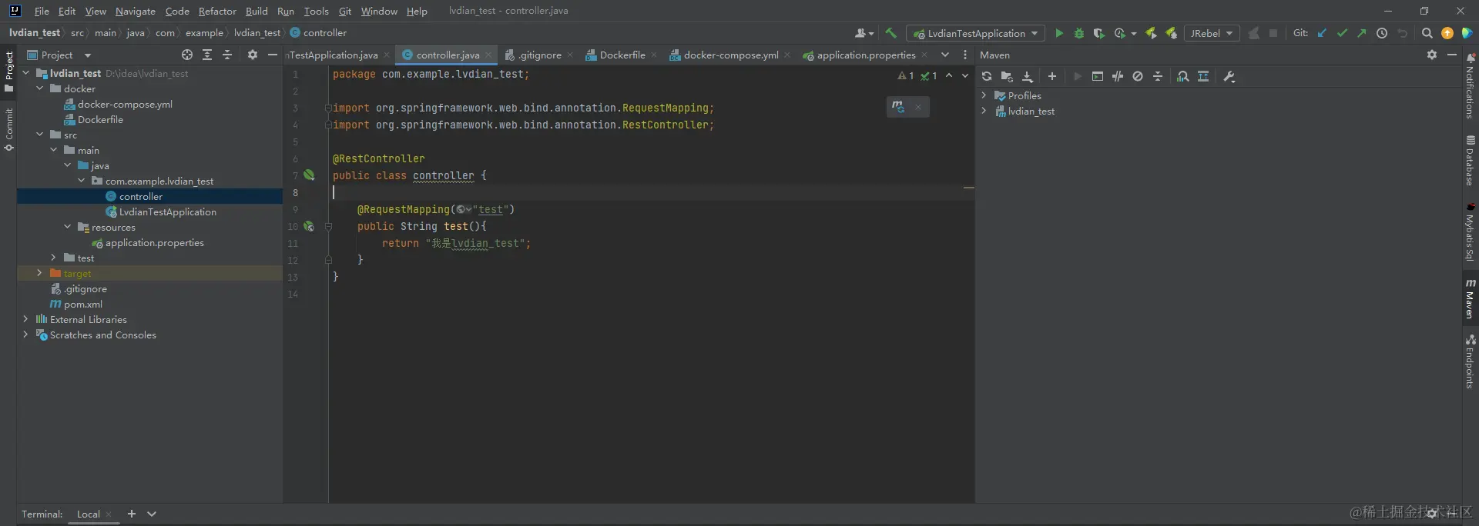Viewport: 1479px width, 526px height.
Task: Close the controller.java tab
Action: [488, 55]
